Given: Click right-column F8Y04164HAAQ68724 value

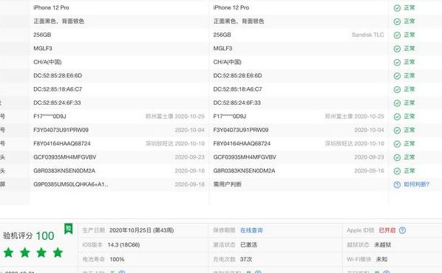Looking at the screenshot, I should click(242, 144).
